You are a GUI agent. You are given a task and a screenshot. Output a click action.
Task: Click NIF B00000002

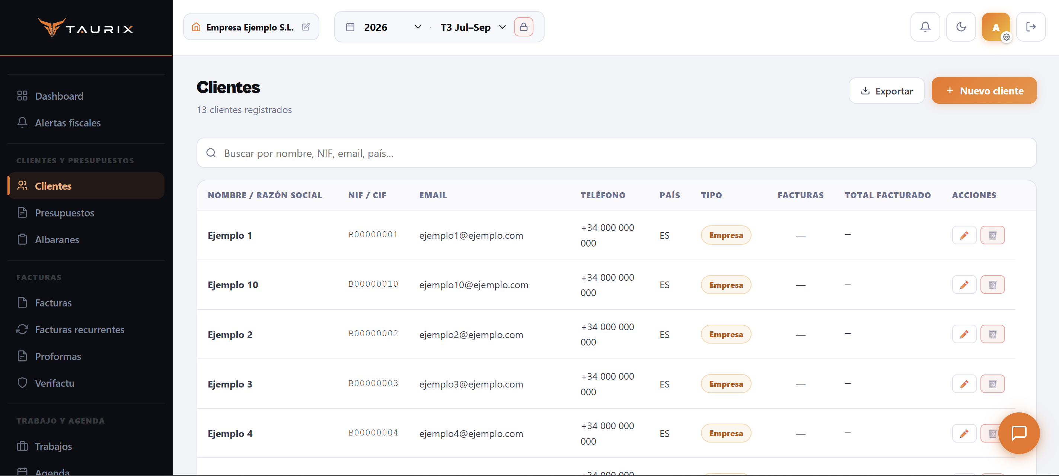373,334
